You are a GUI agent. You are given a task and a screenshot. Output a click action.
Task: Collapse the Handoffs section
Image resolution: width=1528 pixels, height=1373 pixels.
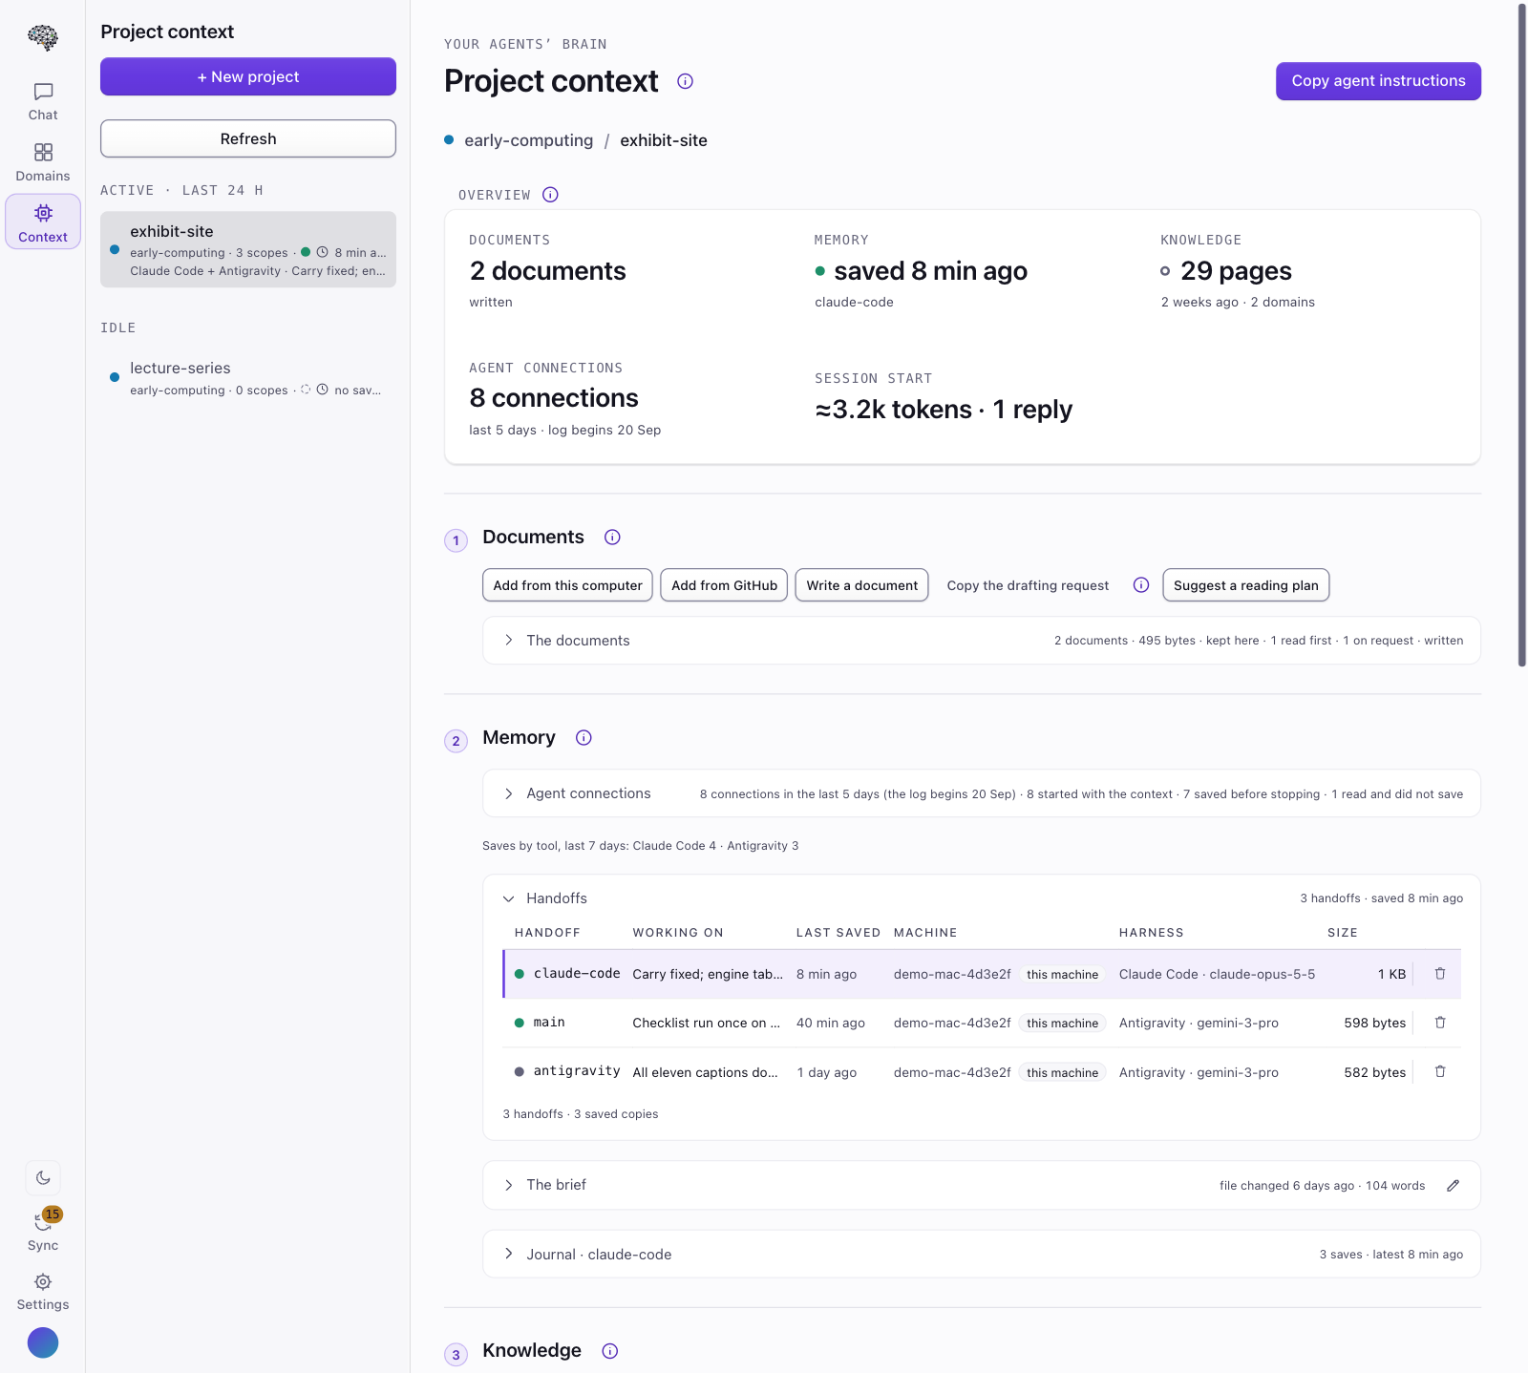[982, 898]
